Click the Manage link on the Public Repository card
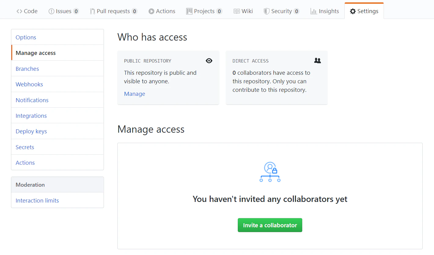Viewport: 434px width, 255px height. coord(134,94)
